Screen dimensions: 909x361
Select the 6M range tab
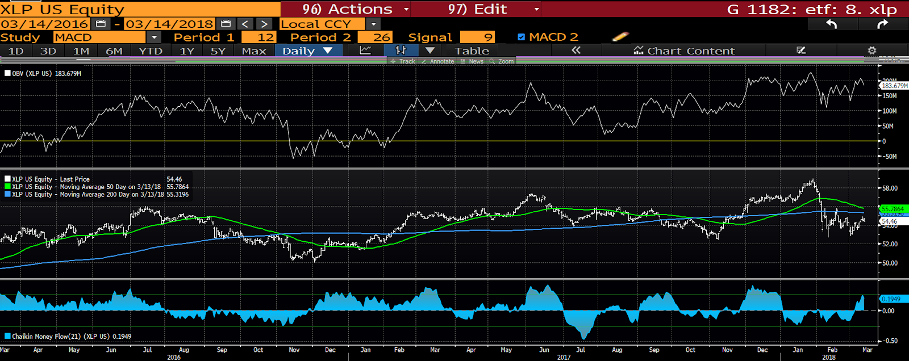114,51
